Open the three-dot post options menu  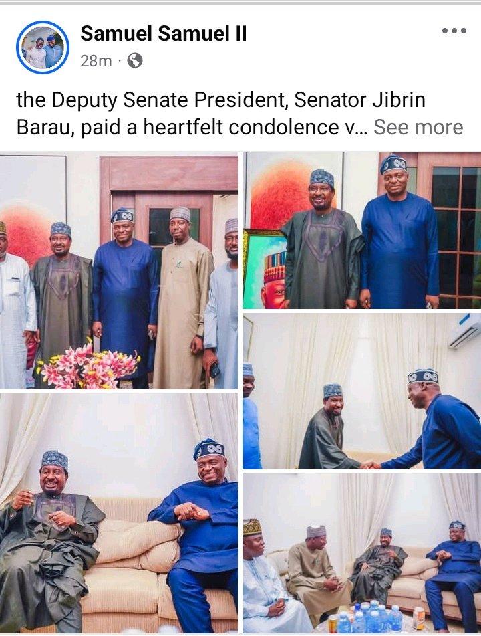454,31
